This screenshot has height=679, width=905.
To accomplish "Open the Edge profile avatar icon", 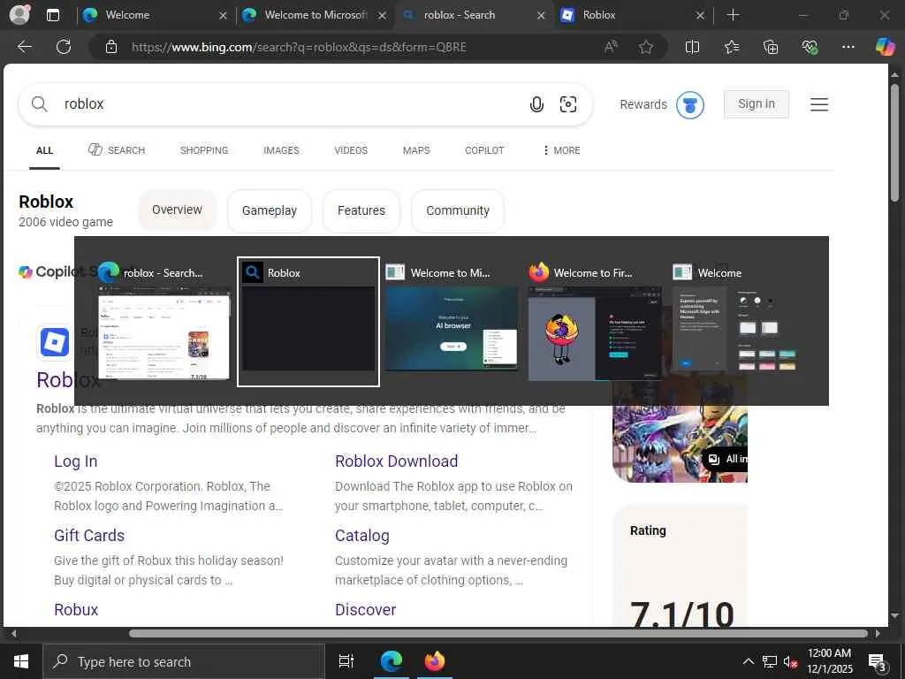I will (x=19, y=14).
